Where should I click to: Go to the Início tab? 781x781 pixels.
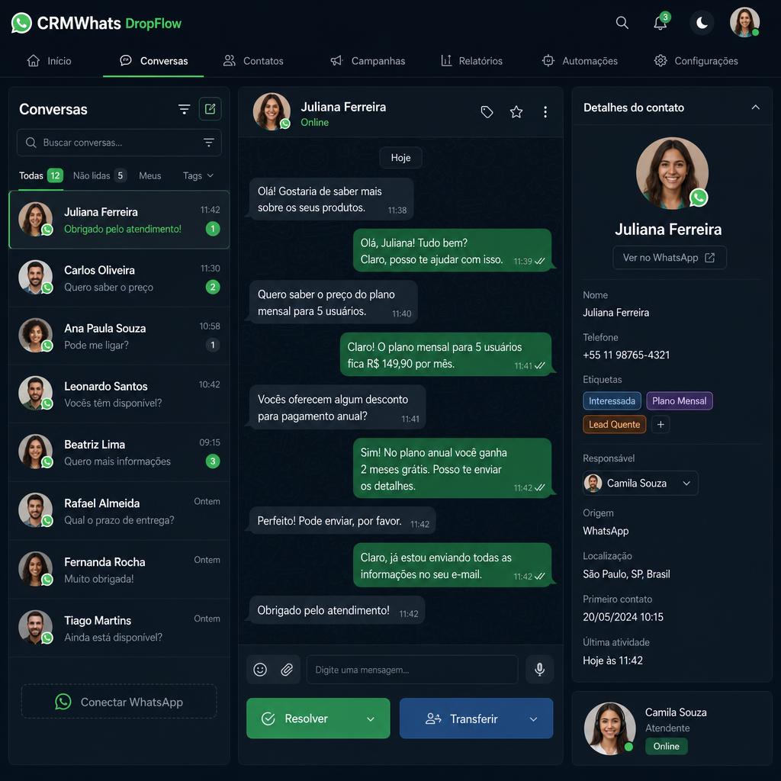tap(49, 61)
